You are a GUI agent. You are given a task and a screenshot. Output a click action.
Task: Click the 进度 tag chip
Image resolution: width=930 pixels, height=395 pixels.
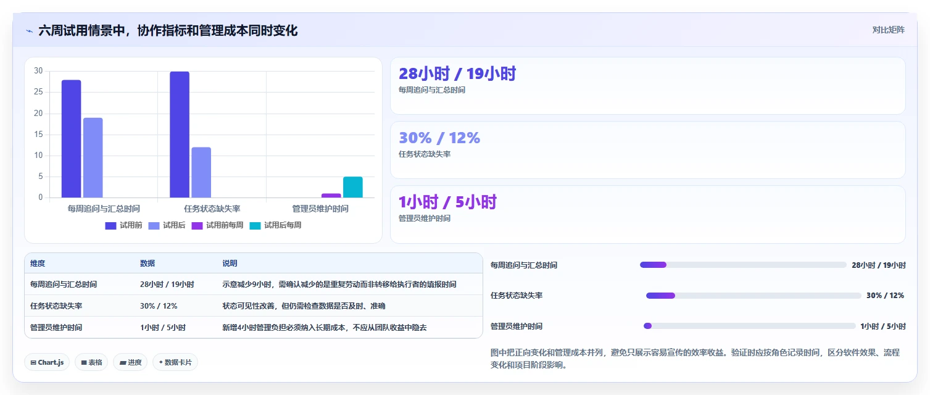[130, 362]
